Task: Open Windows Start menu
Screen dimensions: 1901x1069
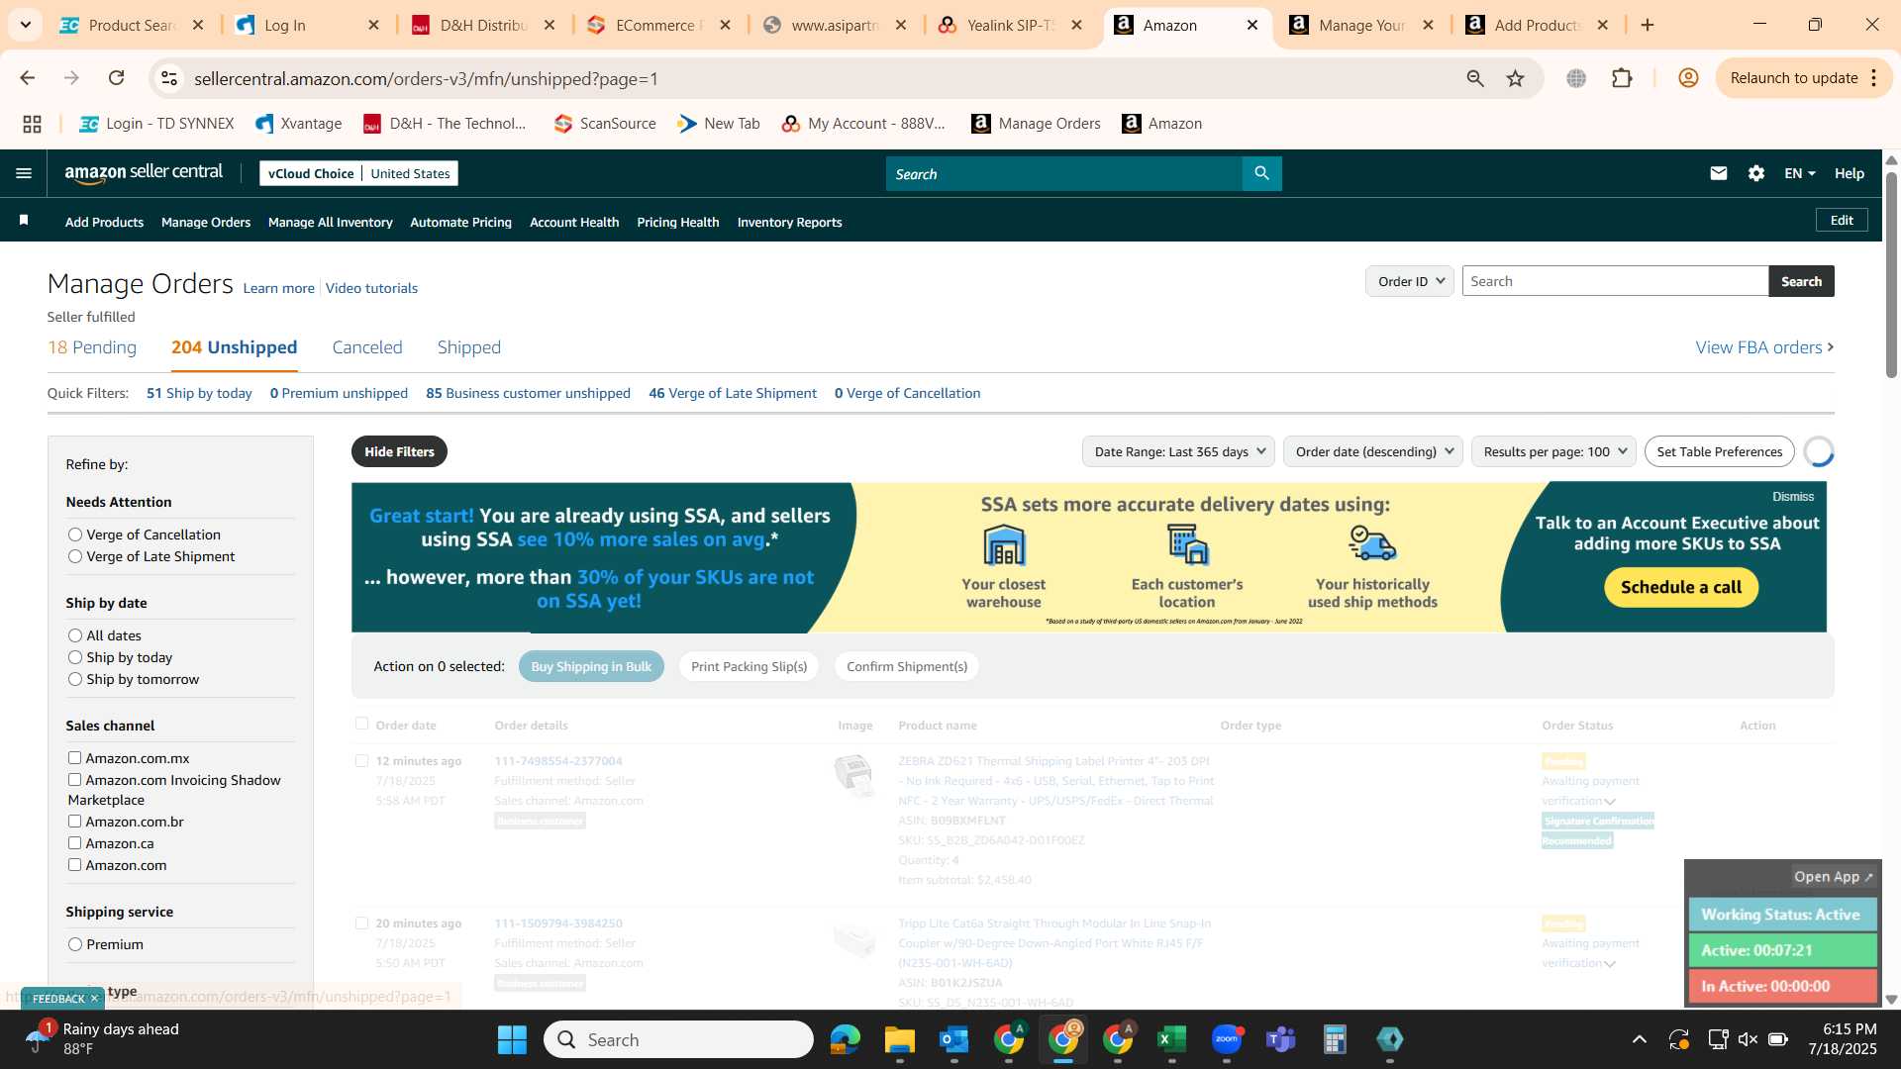Action: pyautogui.click(x=512, y=1039)
